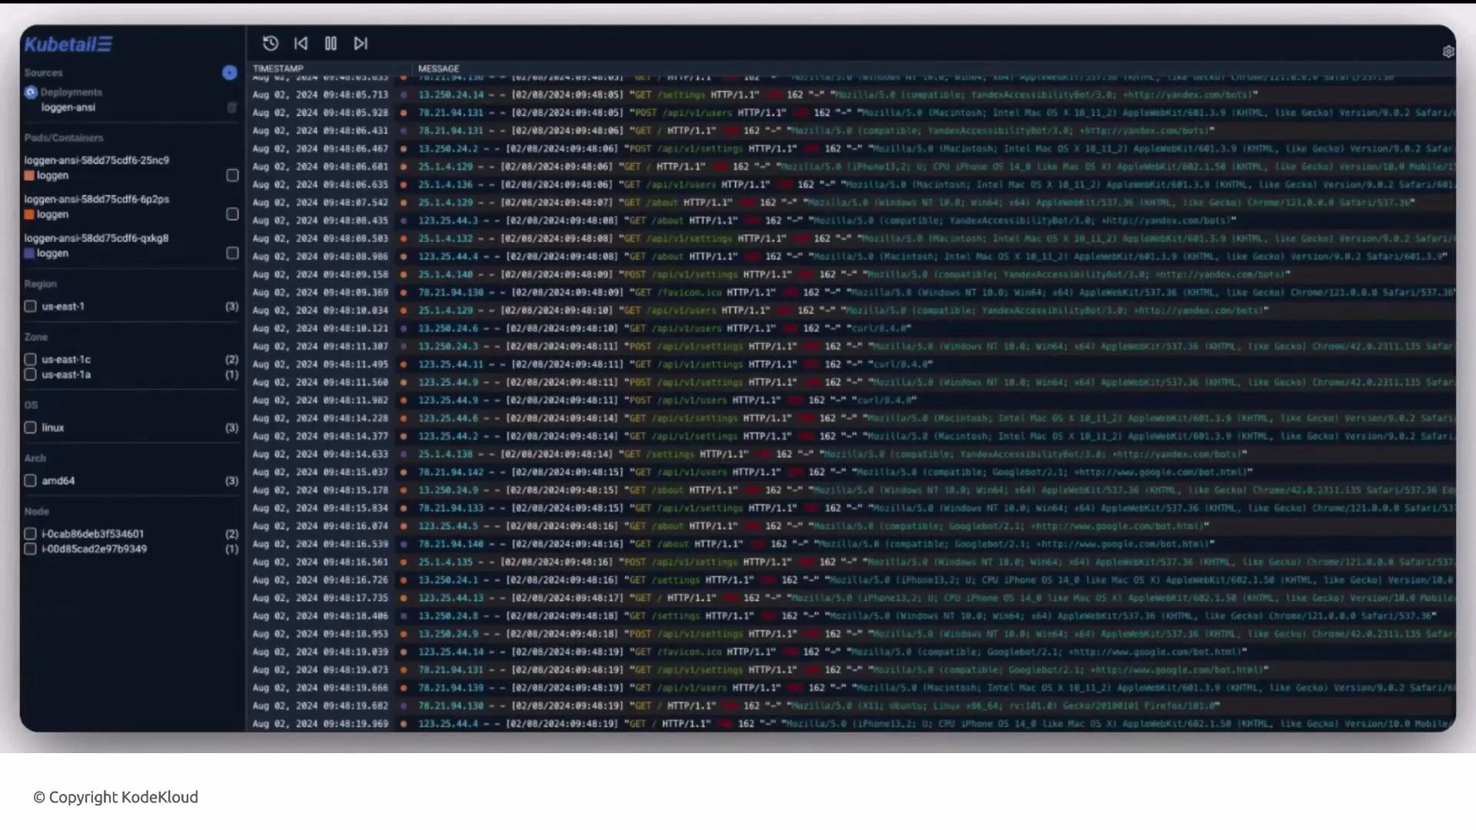Viewport: 1476px width, 830px height.
Task: Click the pod dot on row 09:48:14.633
Action: point(404,454)
